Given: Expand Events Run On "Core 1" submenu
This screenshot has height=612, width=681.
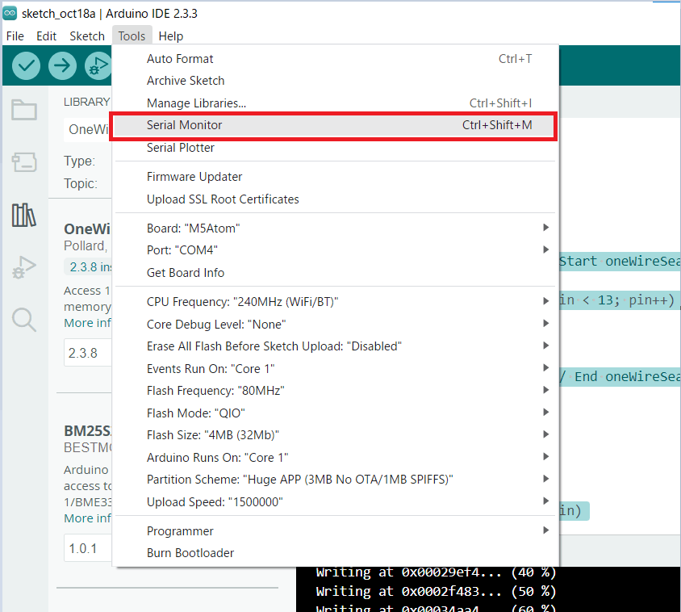Looking at the screenshot, I should (335, 369).
